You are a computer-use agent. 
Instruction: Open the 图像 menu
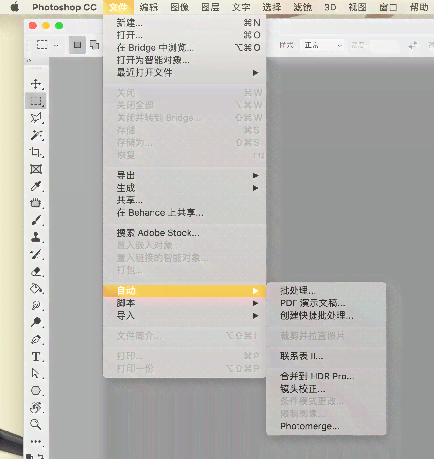tap(180, 7)
